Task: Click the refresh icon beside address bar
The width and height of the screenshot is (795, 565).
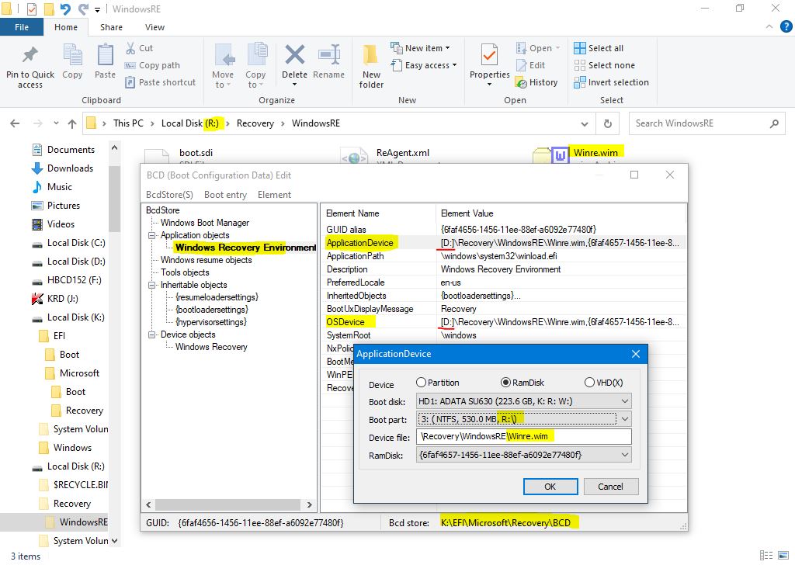Action: tap(608, 123)
